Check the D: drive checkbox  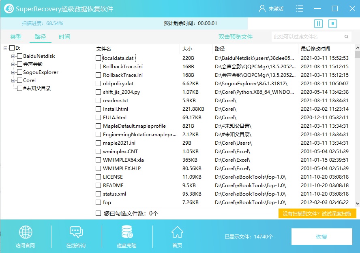(x=12, y=48)
